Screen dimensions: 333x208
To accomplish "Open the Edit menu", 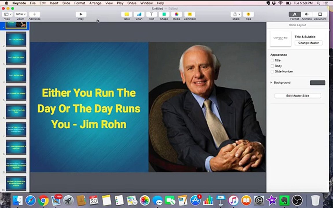I will coord(42,3).
